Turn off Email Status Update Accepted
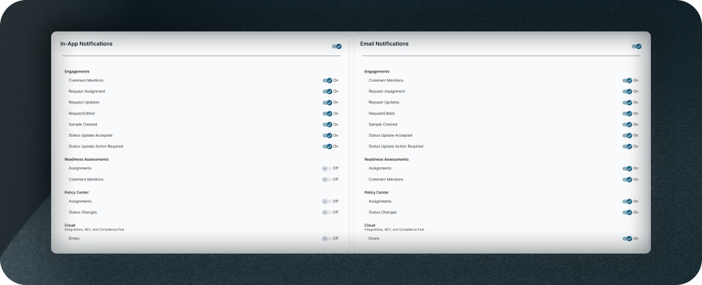702x285 pixels. point(627,135)
